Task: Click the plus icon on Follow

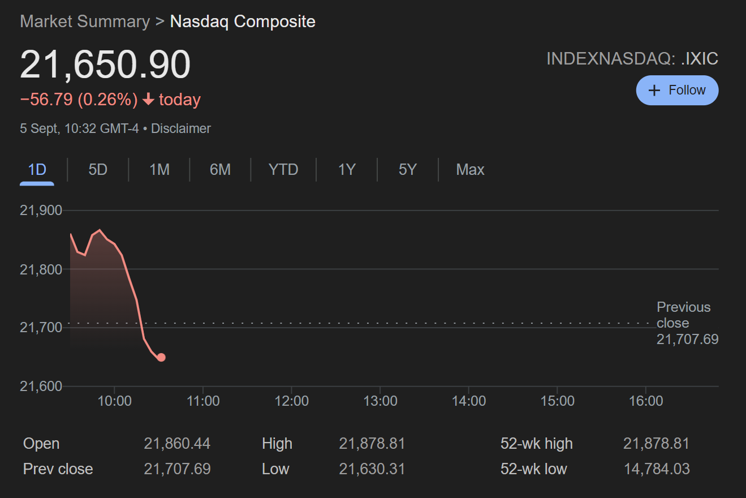Action: 654,91
